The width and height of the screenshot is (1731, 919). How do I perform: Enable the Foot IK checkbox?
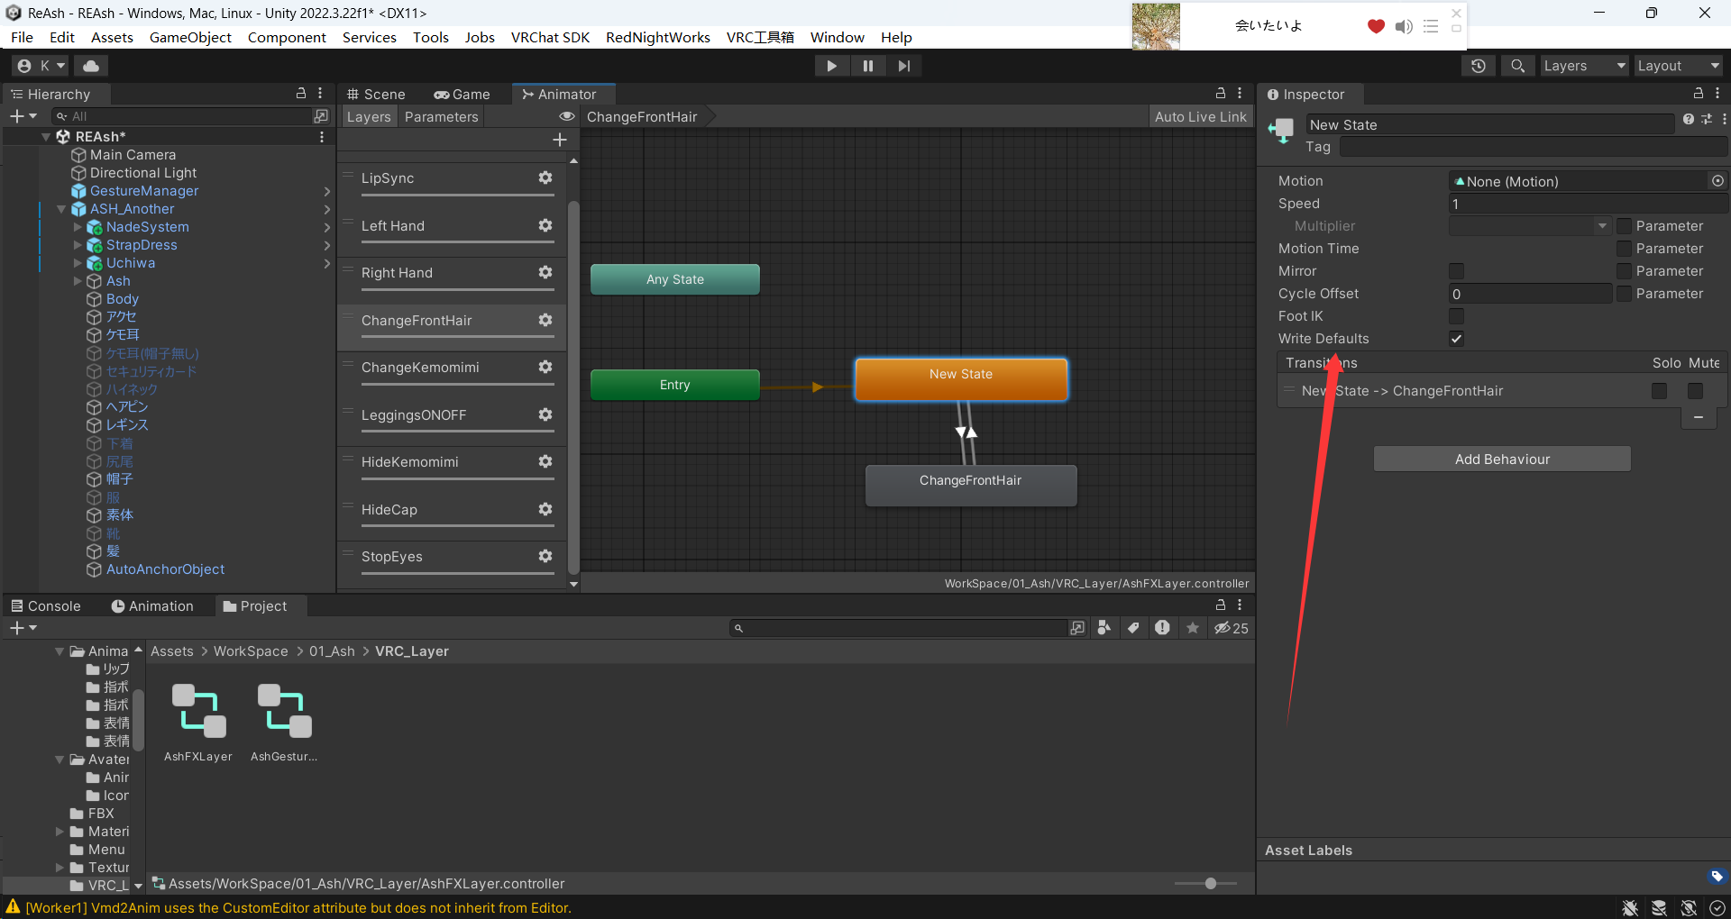tap(1456, 316)
